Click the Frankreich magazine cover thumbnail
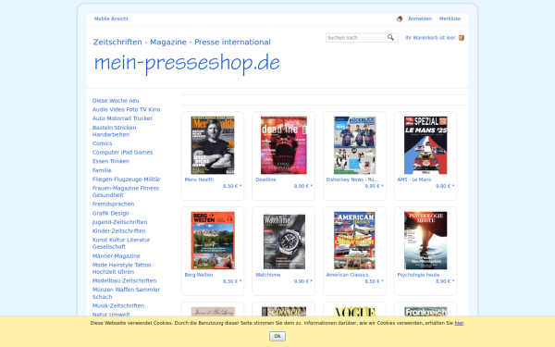 click(x=425, y=312)
